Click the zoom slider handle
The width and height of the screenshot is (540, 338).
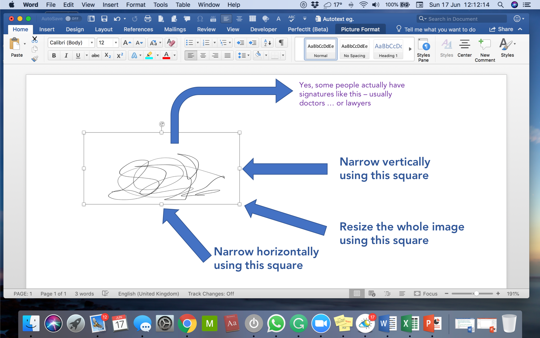pos(476,294)
